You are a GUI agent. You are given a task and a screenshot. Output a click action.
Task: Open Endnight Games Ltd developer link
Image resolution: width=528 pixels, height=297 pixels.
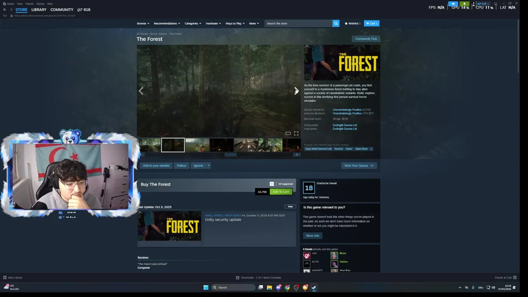point(345,125)
